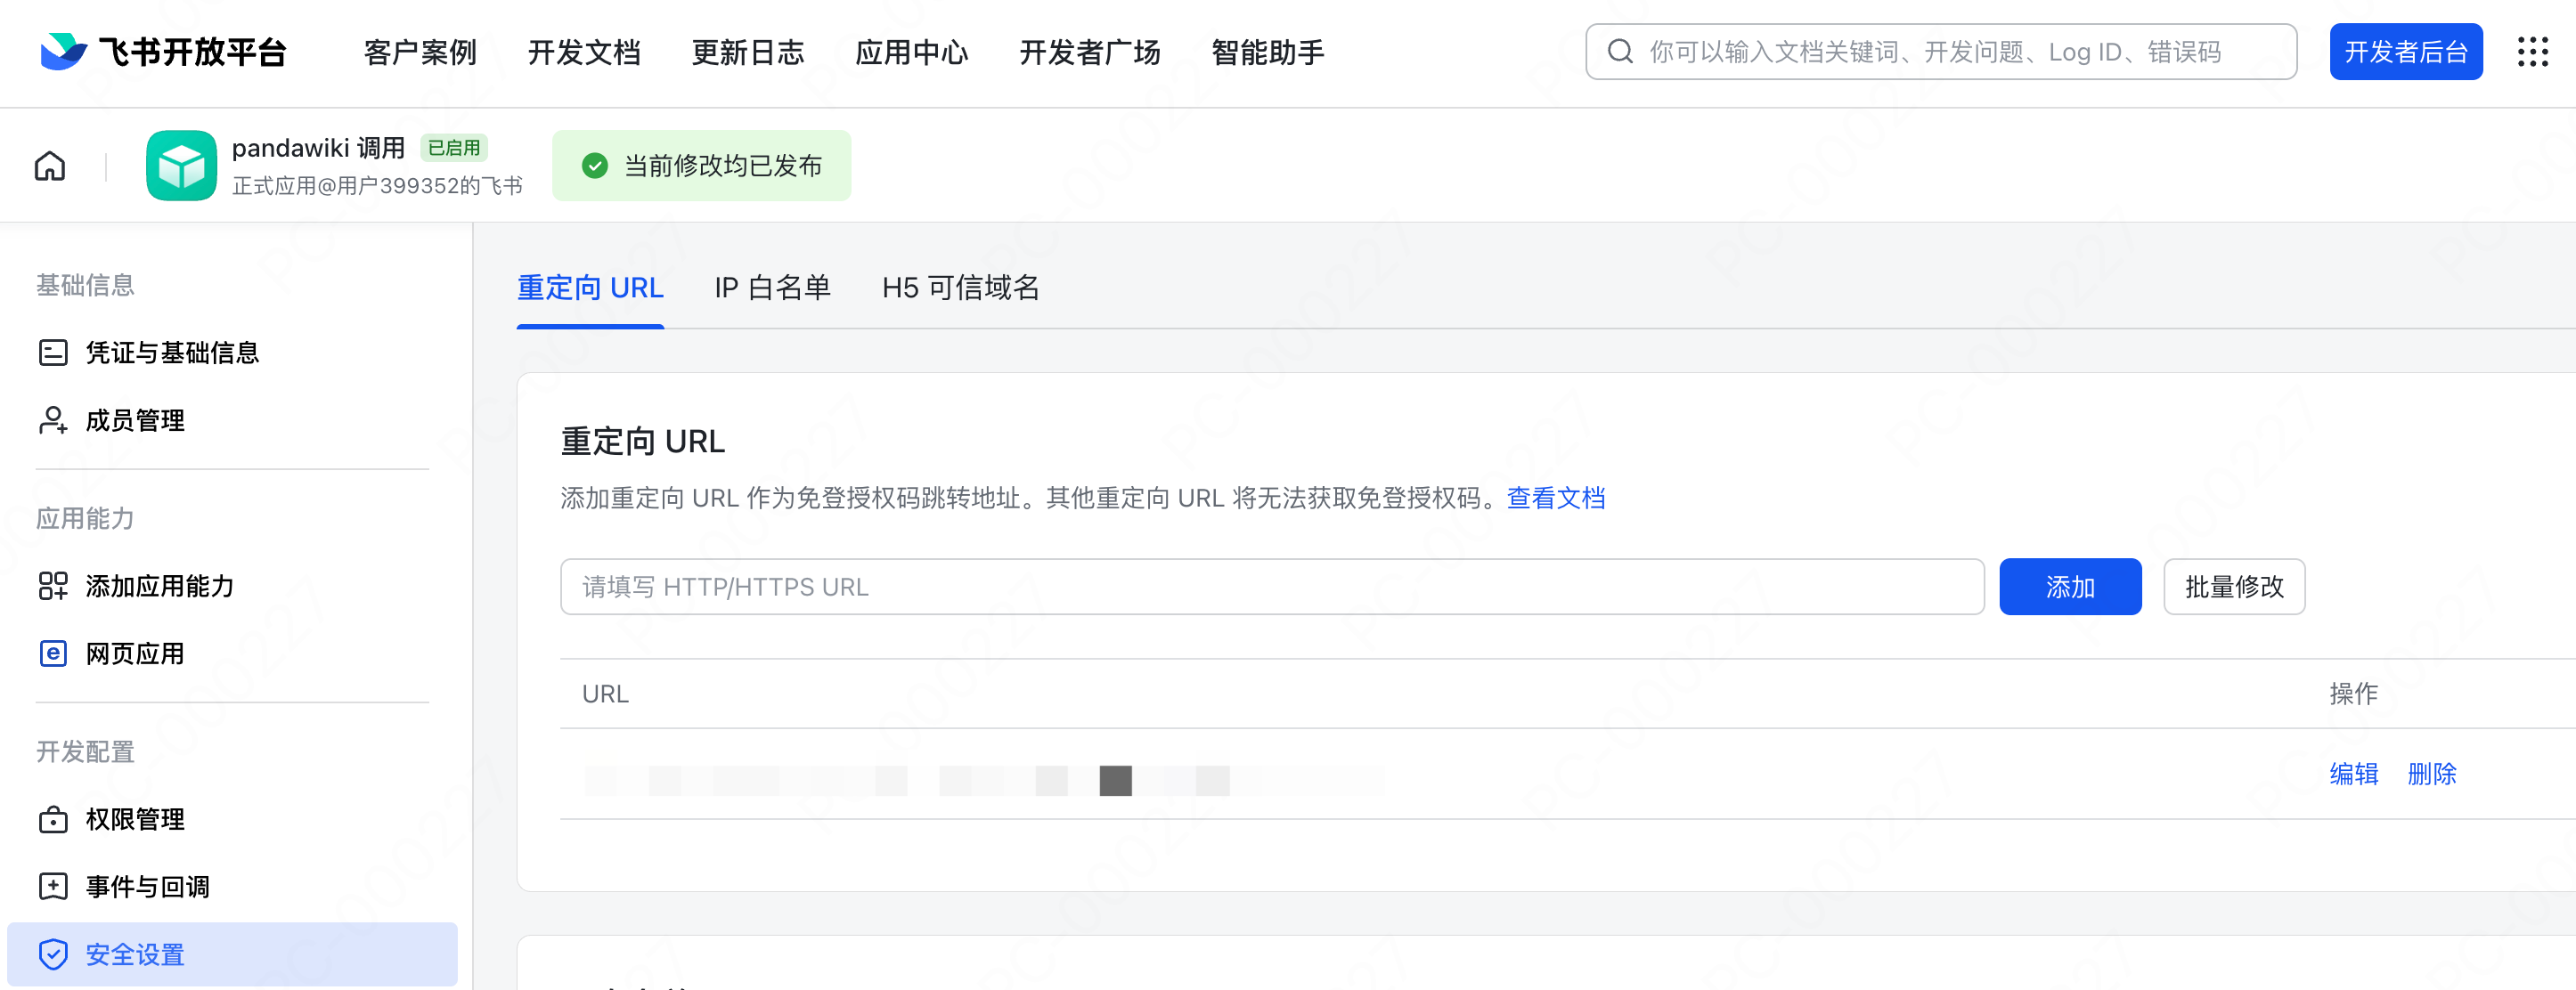Open 权限管理 in sidebar

click(x=135, y=820)
